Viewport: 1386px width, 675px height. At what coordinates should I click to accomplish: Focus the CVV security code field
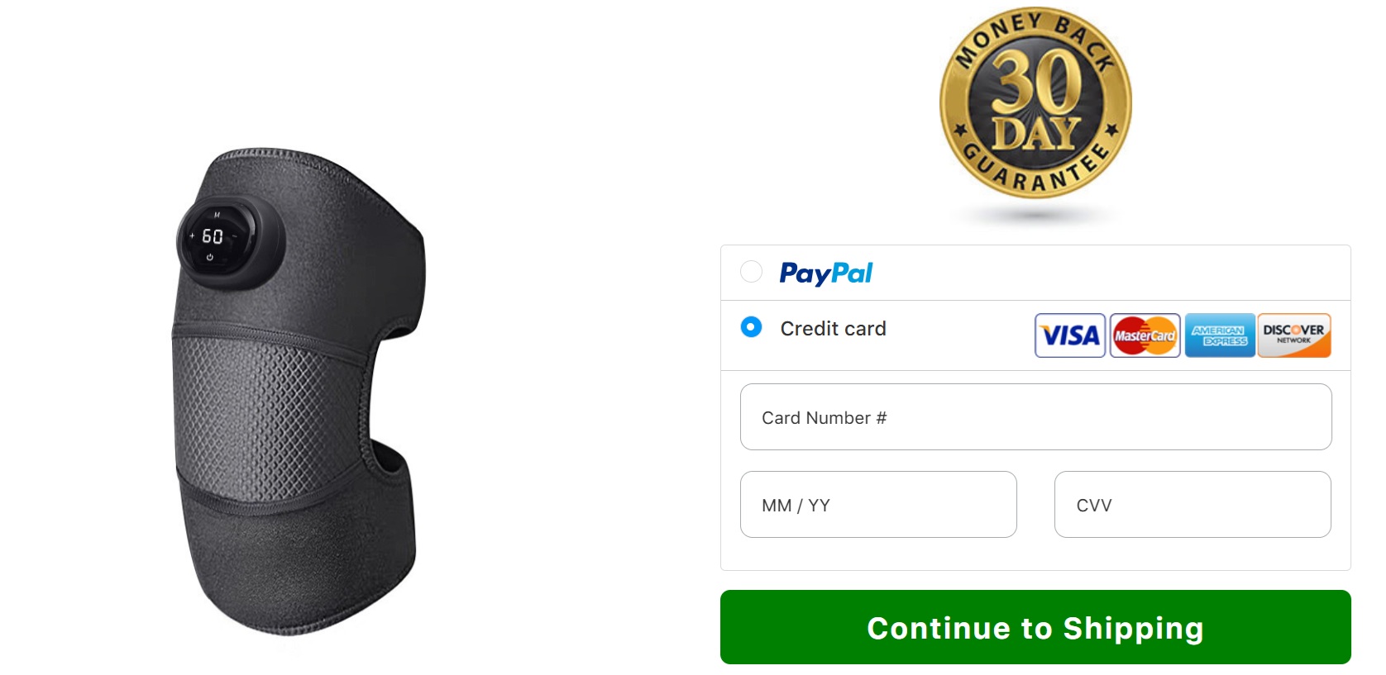point(1192,505)
